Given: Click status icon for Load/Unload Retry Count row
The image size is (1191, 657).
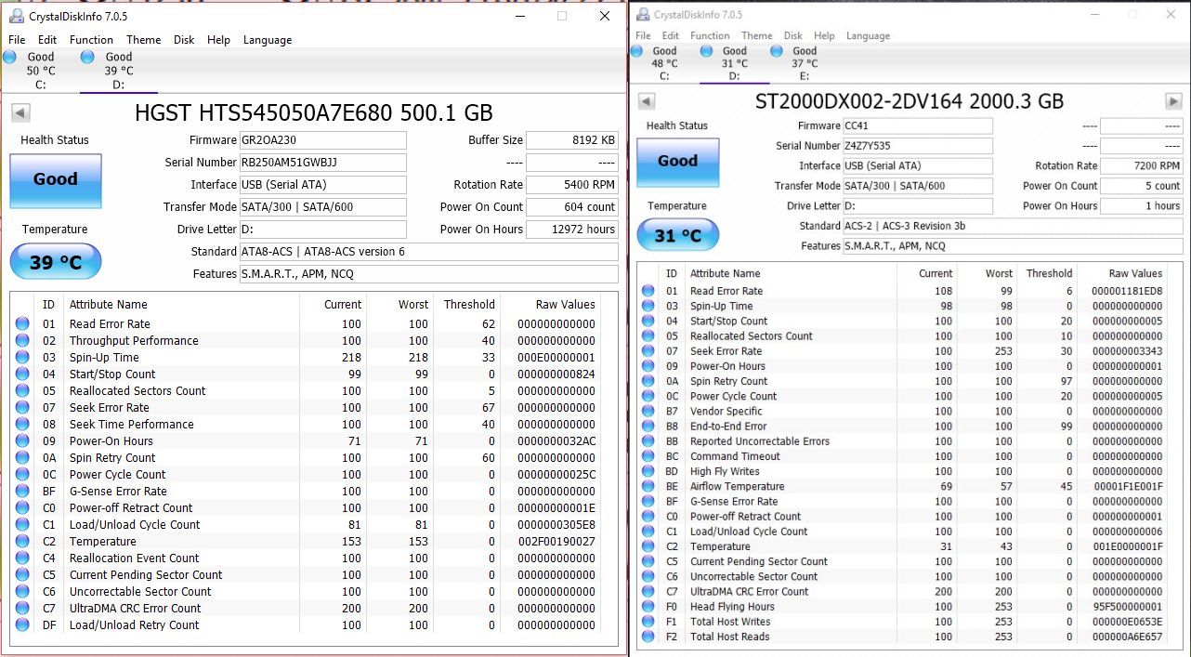Looking at the screenshot, I should (x=22, y=624).
